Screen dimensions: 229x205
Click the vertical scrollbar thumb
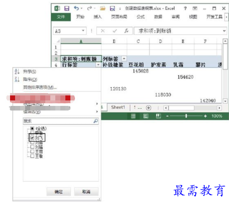tap(225, 57)
